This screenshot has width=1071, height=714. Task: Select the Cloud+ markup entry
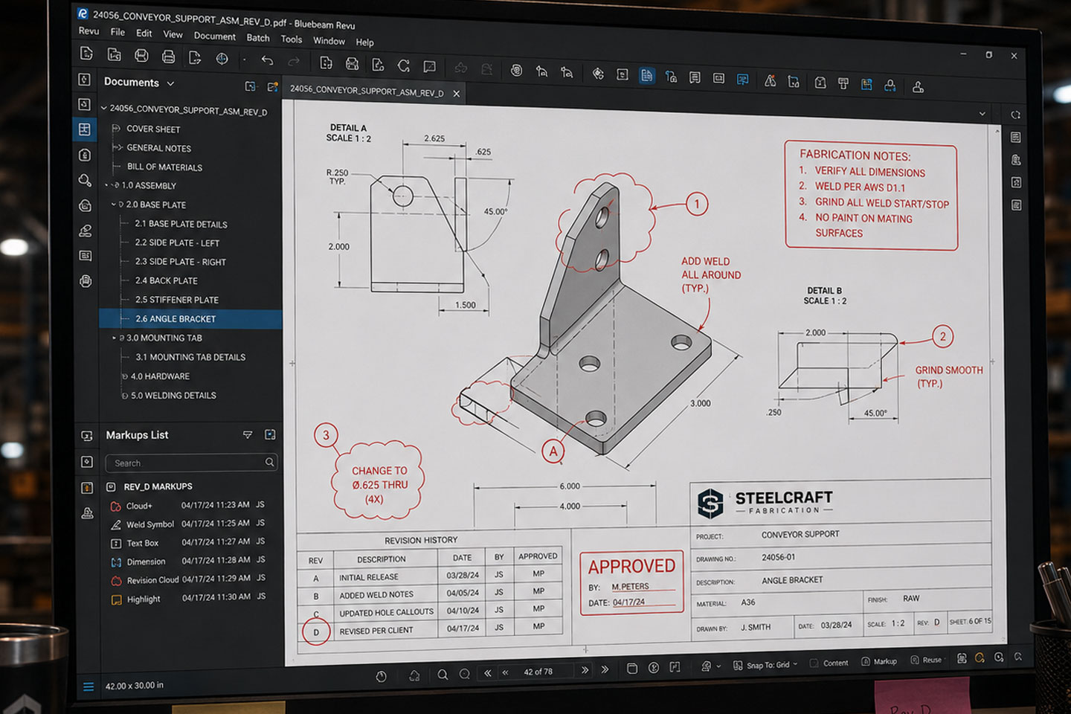tap(187, 506)
